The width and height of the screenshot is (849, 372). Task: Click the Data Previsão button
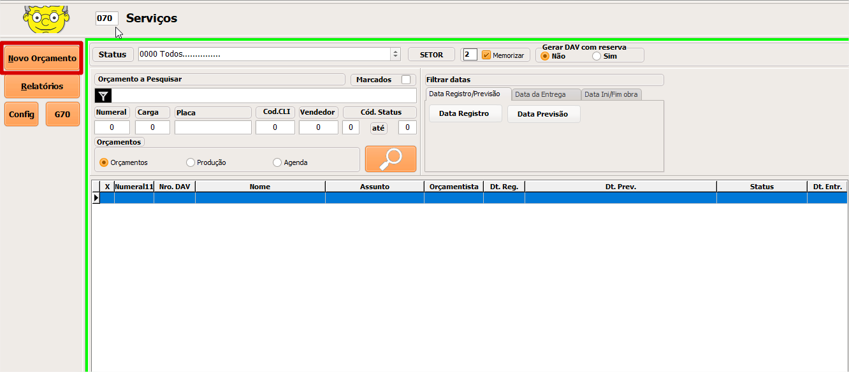pyautogui.click(x=543, y=114)
